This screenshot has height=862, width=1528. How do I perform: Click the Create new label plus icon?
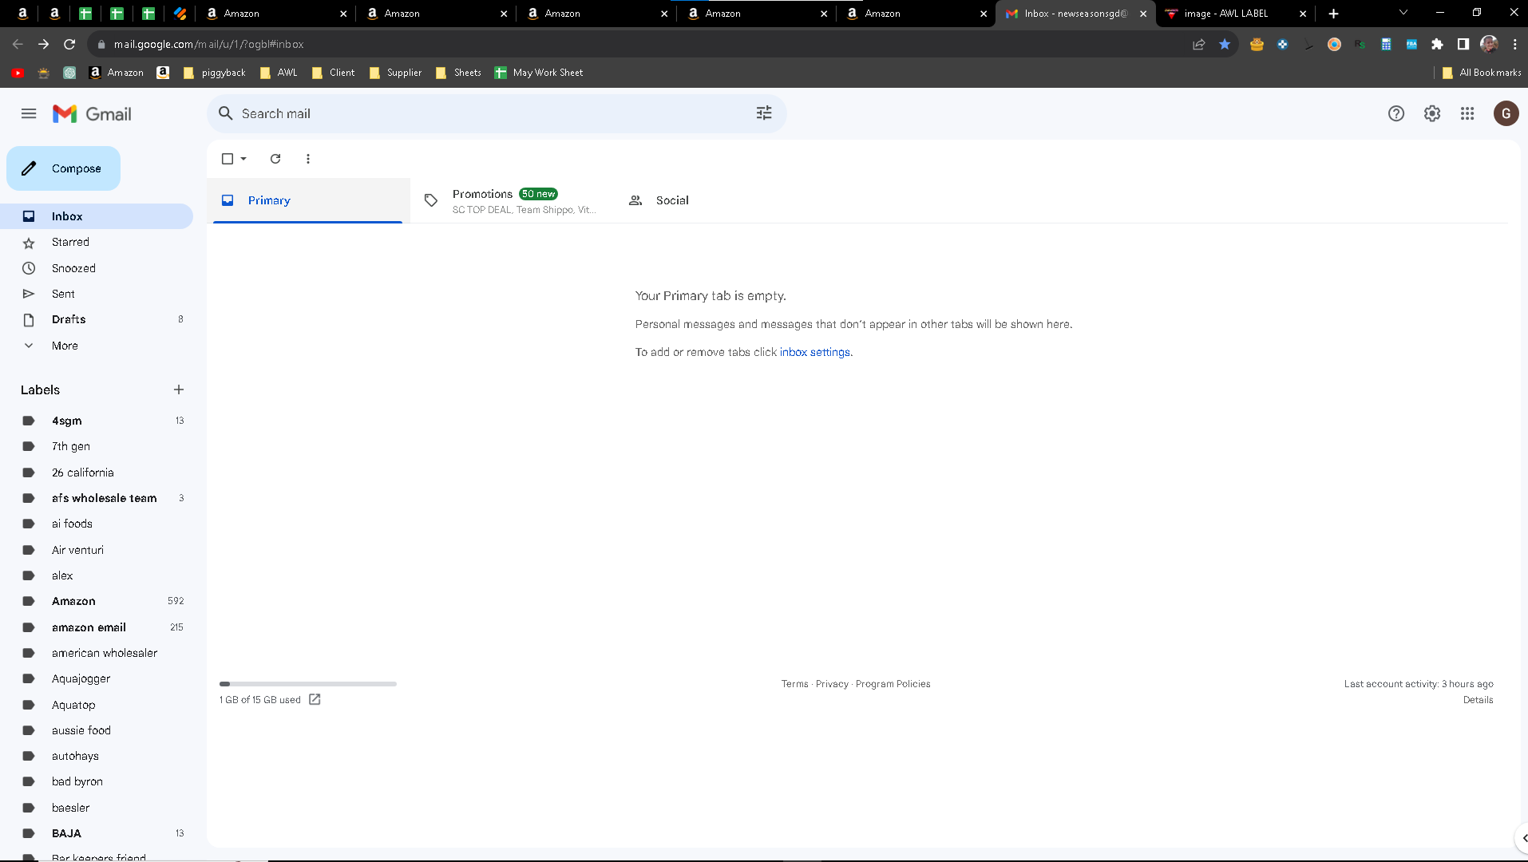[179, 389]
